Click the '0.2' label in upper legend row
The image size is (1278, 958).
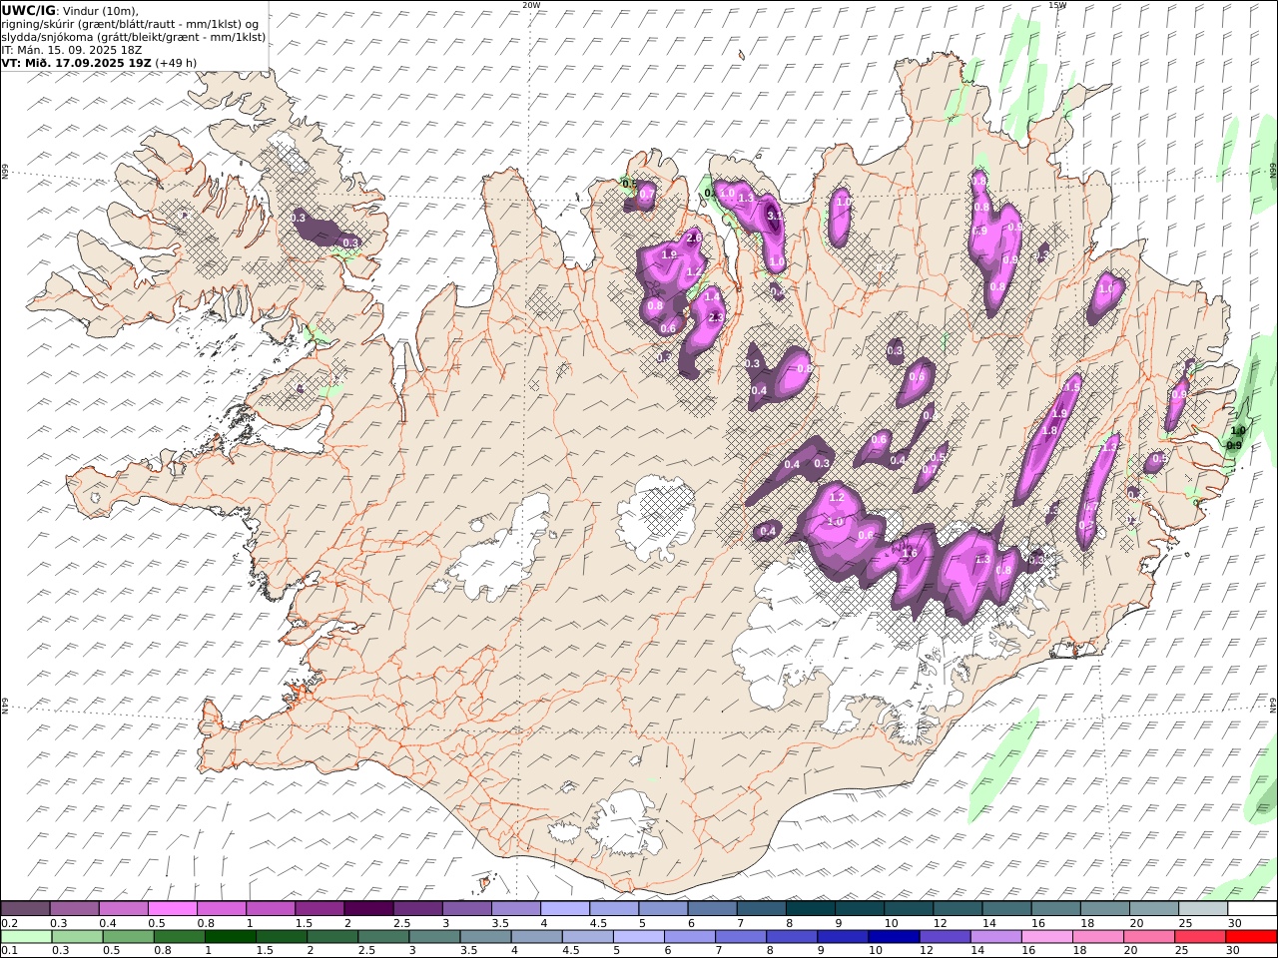pos(9,923)
